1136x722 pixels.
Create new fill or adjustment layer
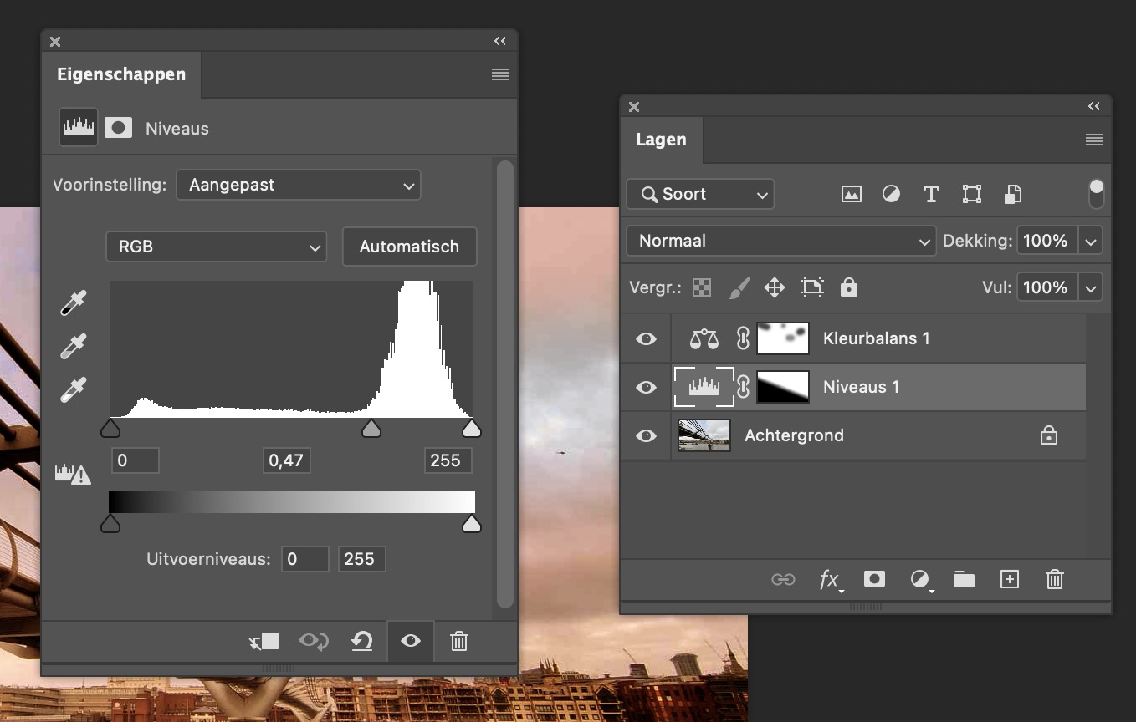920,579
